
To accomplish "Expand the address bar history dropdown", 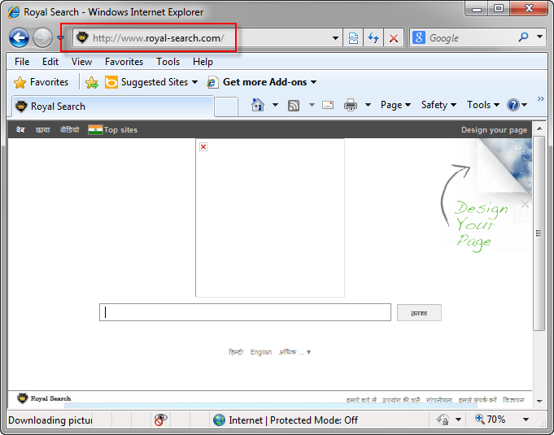I will coord(335,38).
